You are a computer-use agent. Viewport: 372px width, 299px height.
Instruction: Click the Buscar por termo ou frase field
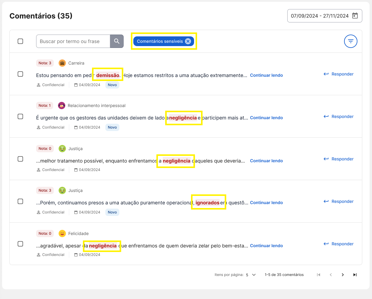73,41
